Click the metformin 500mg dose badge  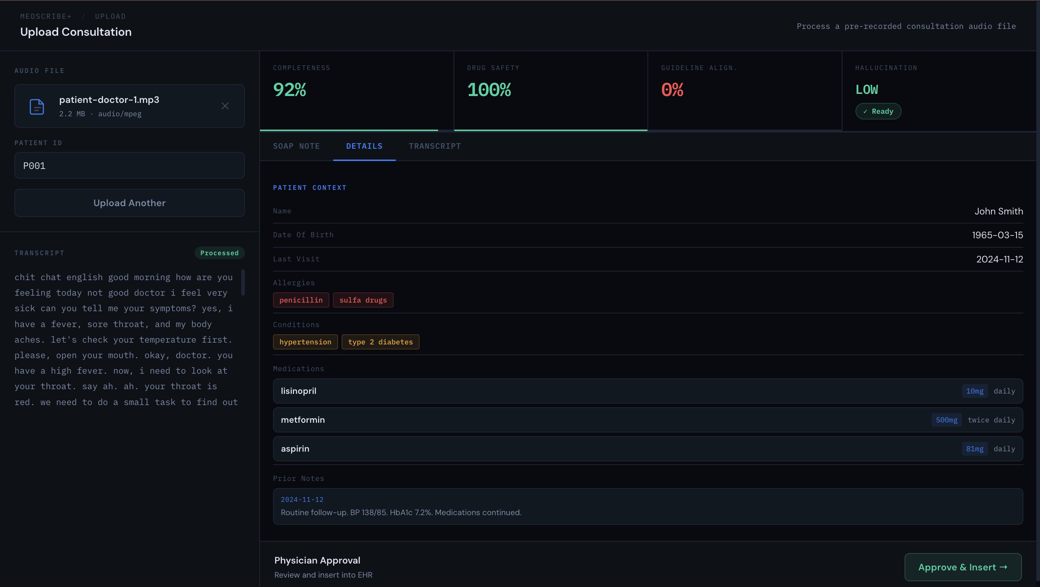point(946,420)
